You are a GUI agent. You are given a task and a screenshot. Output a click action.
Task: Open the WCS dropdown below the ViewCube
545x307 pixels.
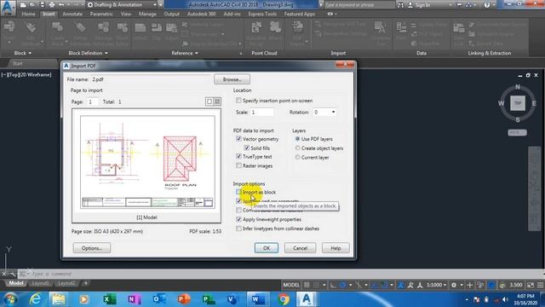(x=517, y=132)
